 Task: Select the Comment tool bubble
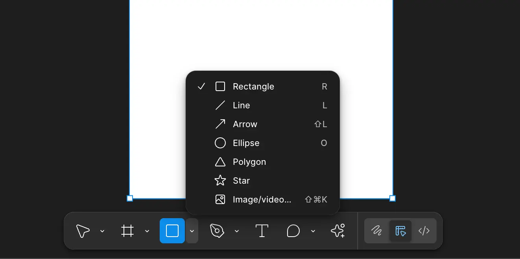(x=293, y=231)
